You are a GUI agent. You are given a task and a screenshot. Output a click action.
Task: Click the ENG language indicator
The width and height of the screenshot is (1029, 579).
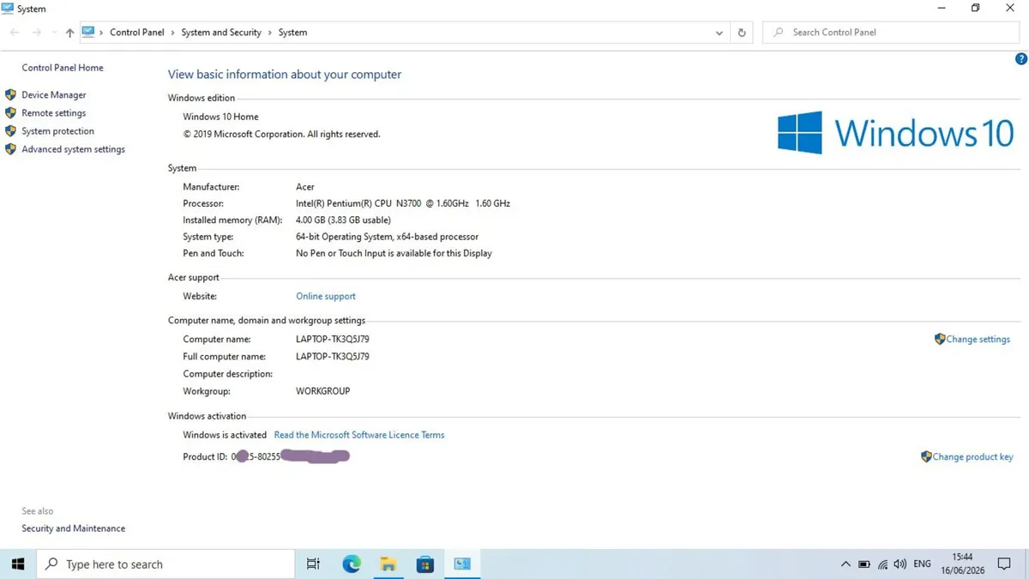click(923, 564)
